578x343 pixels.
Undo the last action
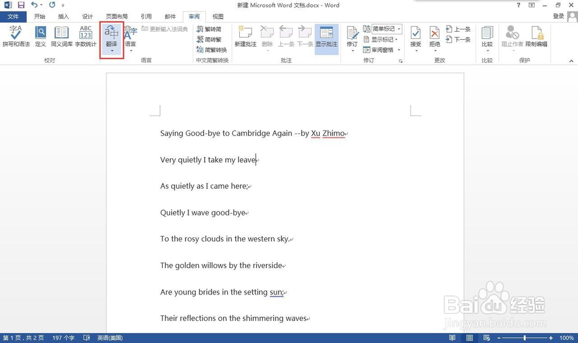pos(34,5)
